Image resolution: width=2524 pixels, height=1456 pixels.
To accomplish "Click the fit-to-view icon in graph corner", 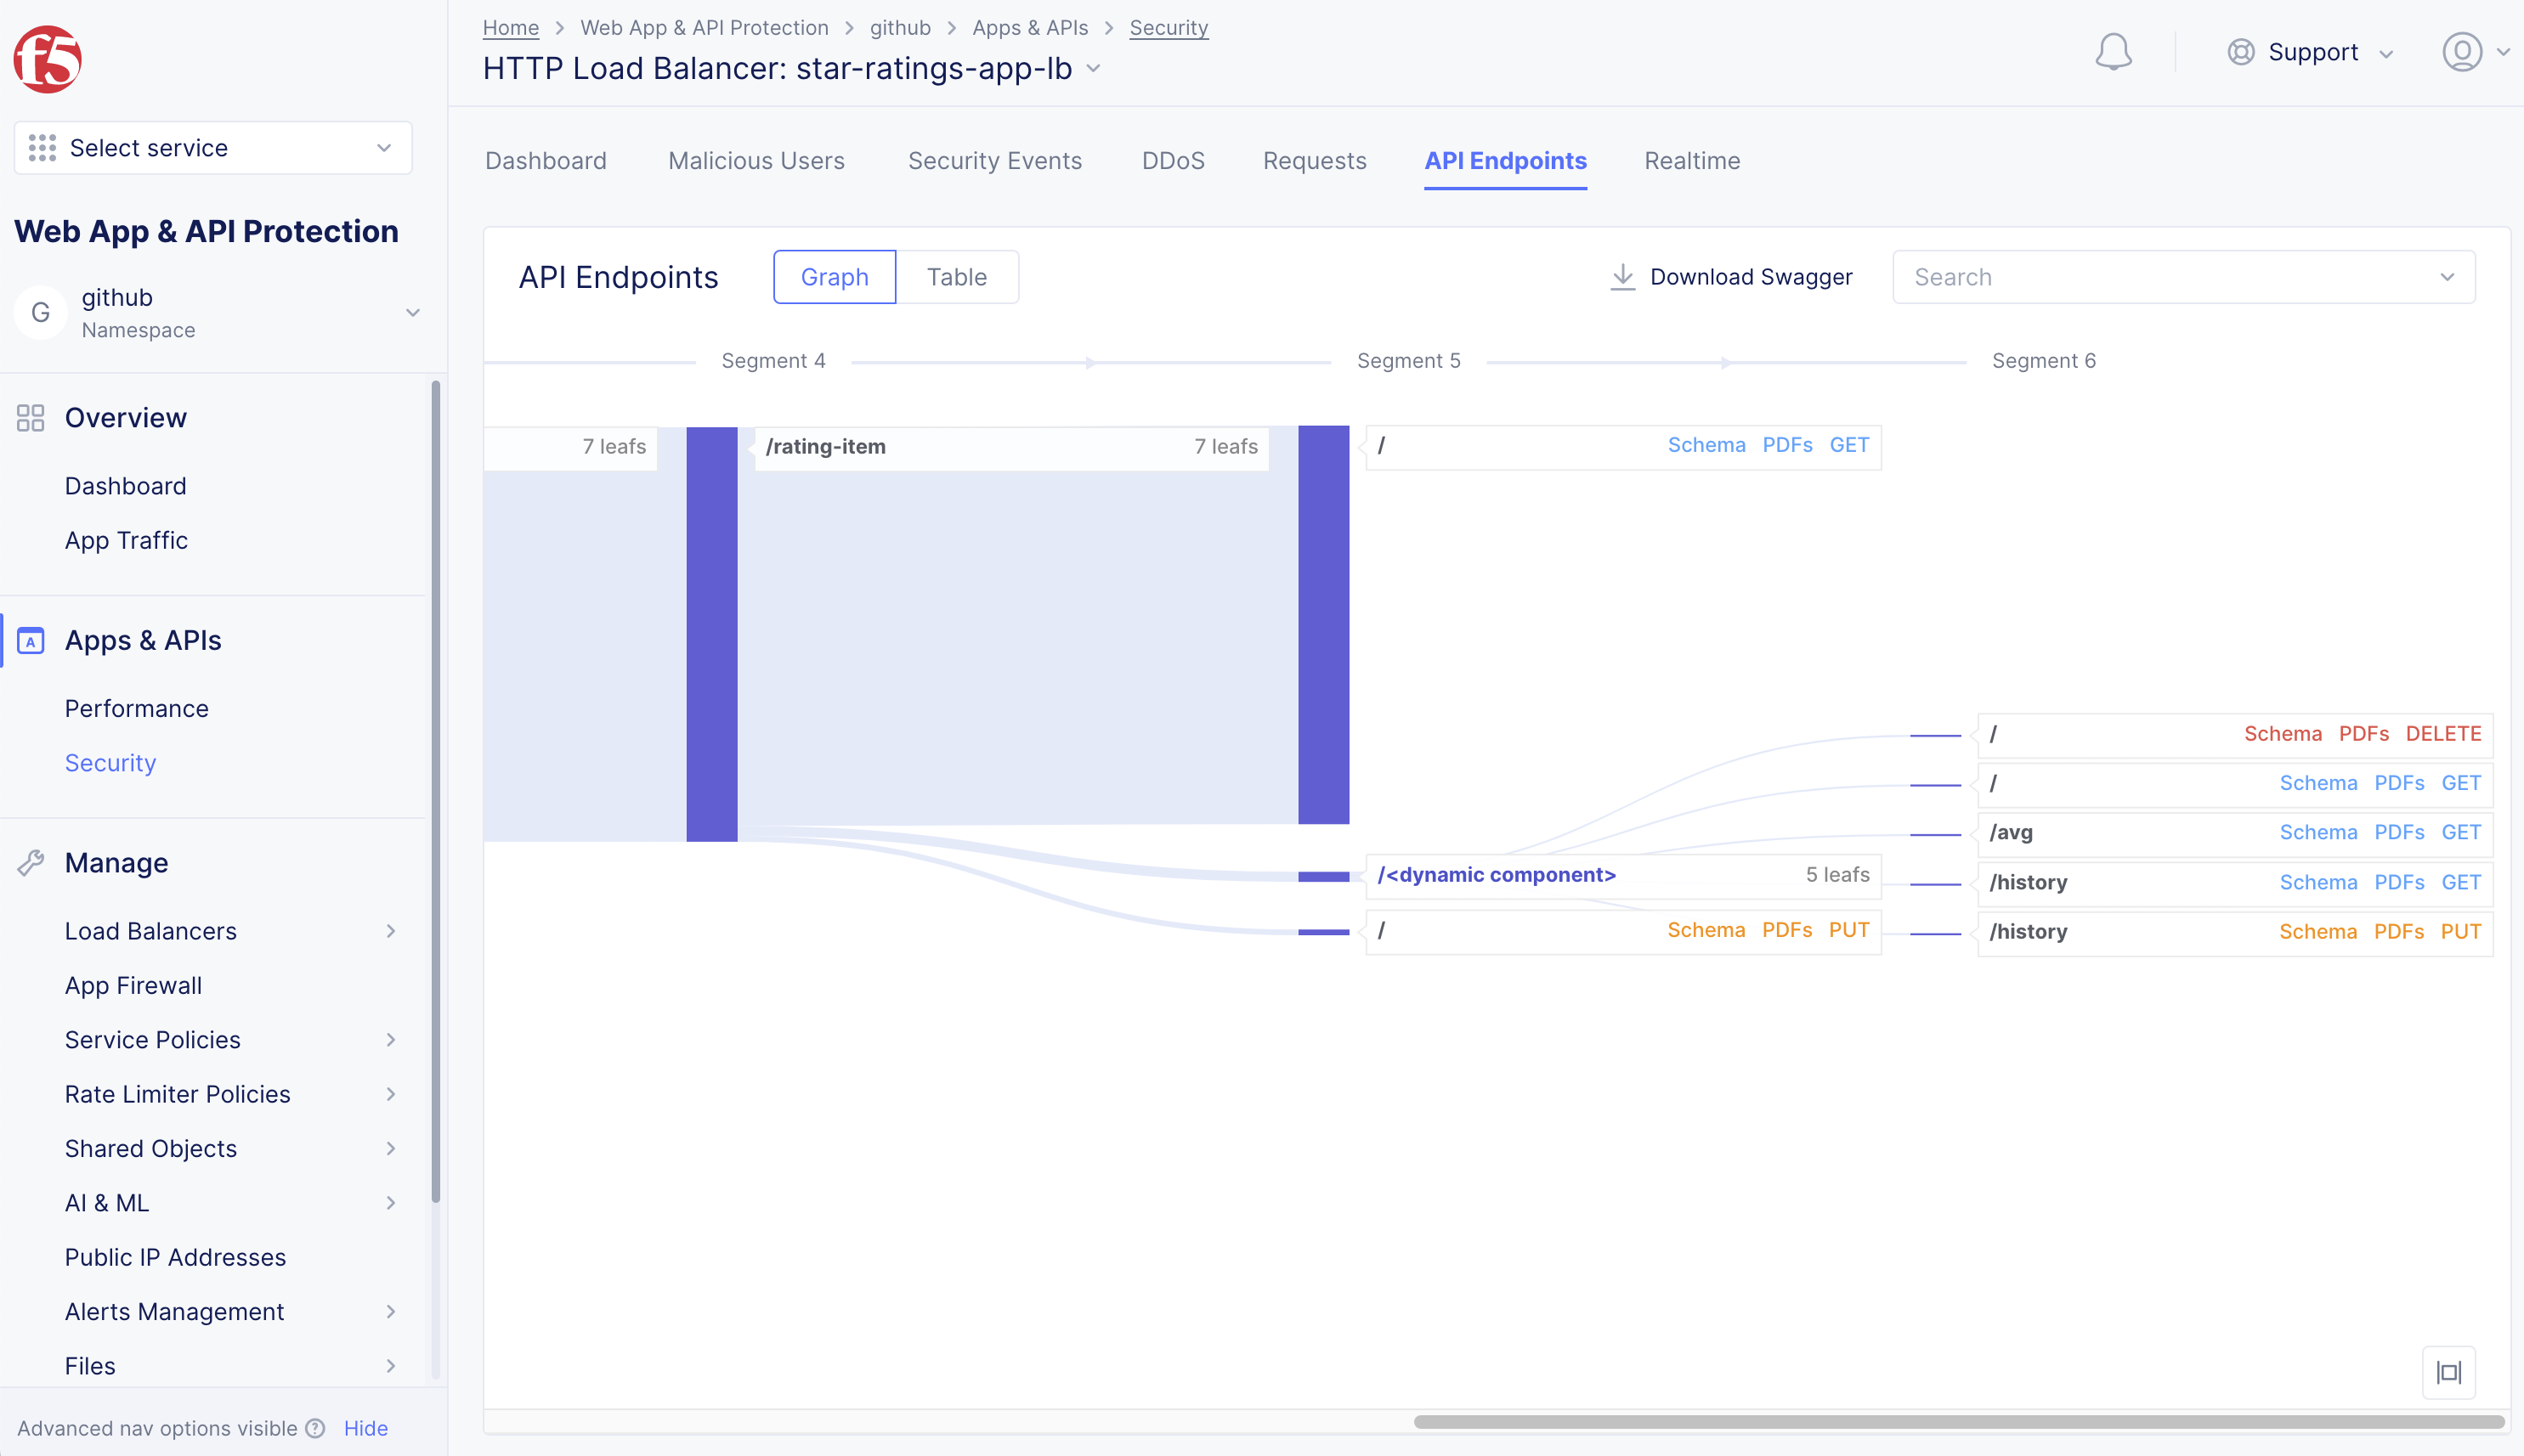I will click(x=2448, y=1372).
